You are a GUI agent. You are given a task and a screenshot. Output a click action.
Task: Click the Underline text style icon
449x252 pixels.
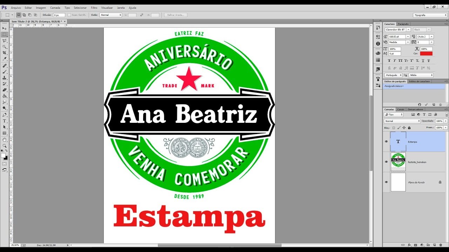tap(423, 61)
